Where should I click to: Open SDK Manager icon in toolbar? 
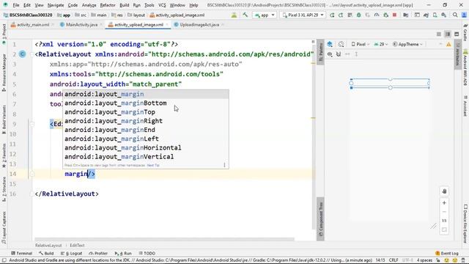(x=444, y=15)
